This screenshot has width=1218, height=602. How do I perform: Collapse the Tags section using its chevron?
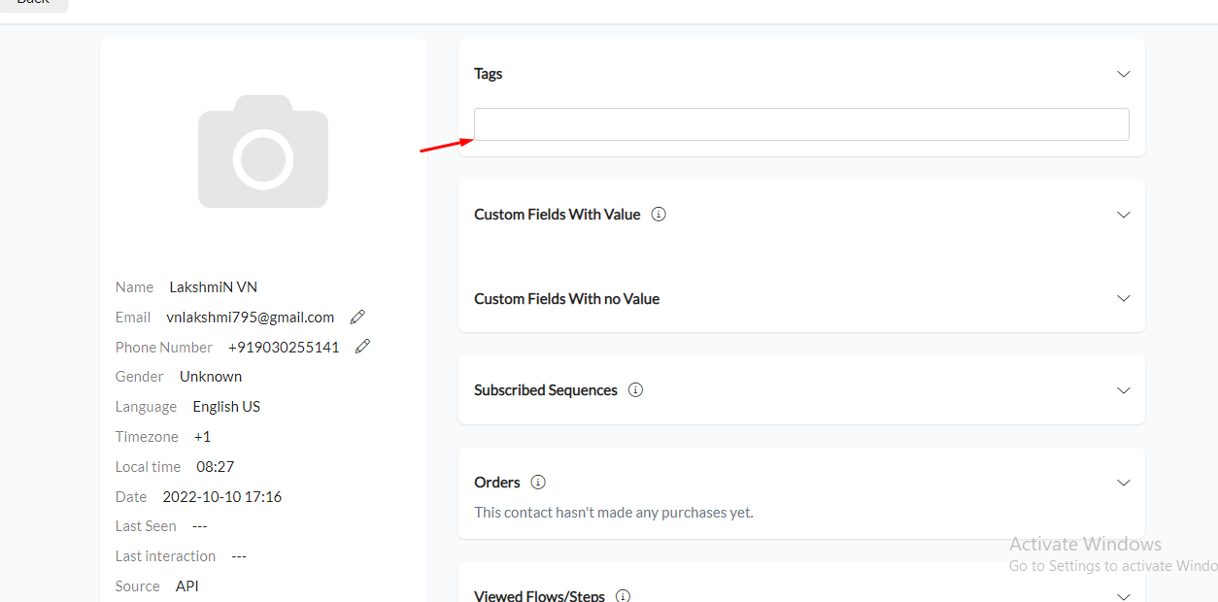1124,74
